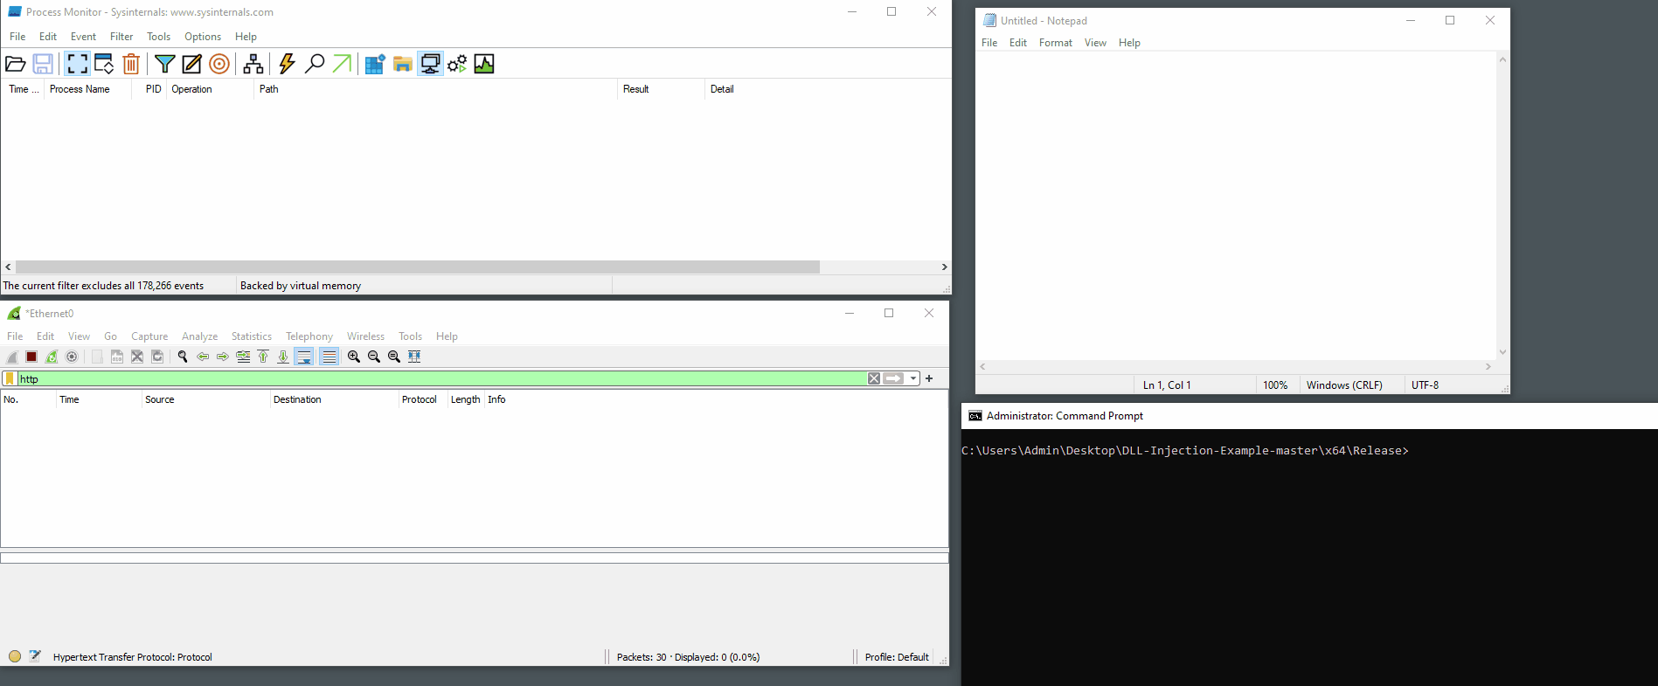
Task: Click the Wireshark zoom in magnifier icon
Action: click(354, 357)
